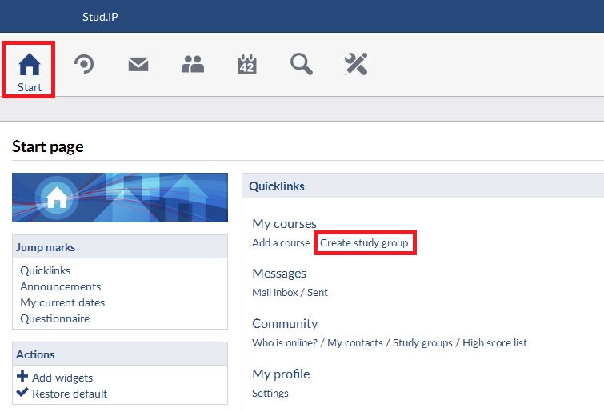Click the Stud.IP title in header

100,17
